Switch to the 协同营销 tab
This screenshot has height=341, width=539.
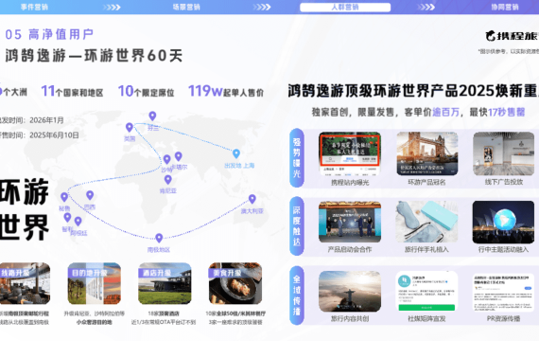pyautogui.click(x=505, y=7)
